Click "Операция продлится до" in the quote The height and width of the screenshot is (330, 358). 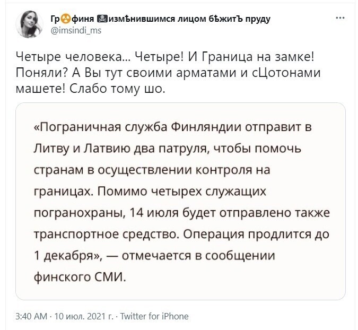tap(256, 235)
